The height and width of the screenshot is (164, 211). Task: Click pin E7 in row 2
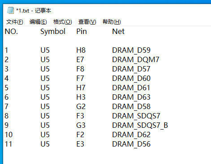80,59
